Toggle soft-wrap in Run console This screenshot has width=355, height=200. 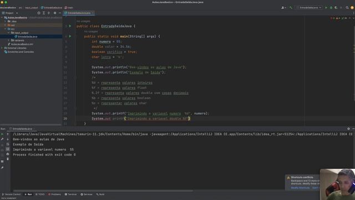(x=8, y=144)
